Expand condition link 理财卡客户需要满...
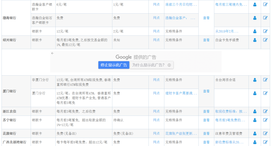 pos(181,93)
